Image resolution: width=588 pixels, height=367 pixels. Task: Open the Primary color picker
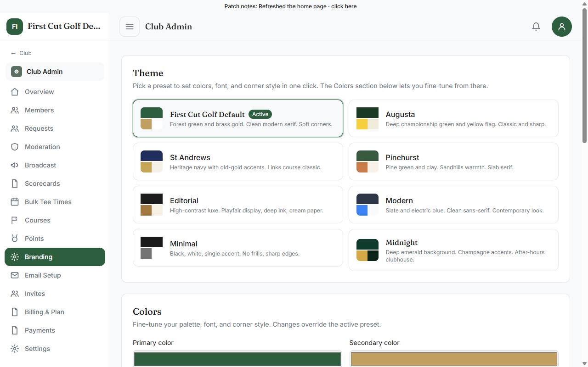(237, 359)
